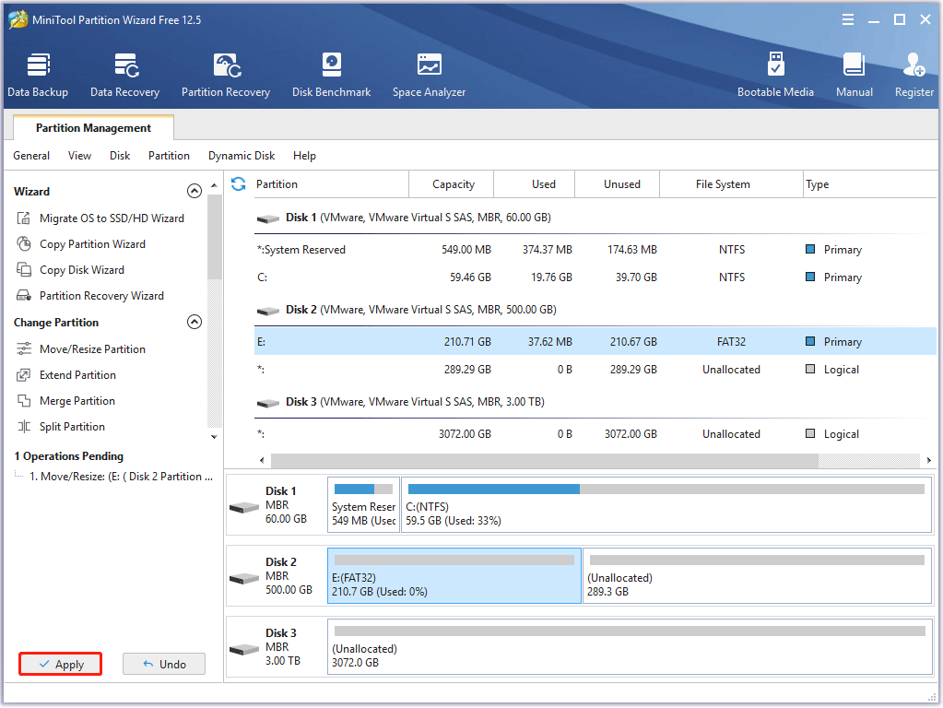Sort the list by the Capacity column
This screenshot has height=708, width=943.
452,184
